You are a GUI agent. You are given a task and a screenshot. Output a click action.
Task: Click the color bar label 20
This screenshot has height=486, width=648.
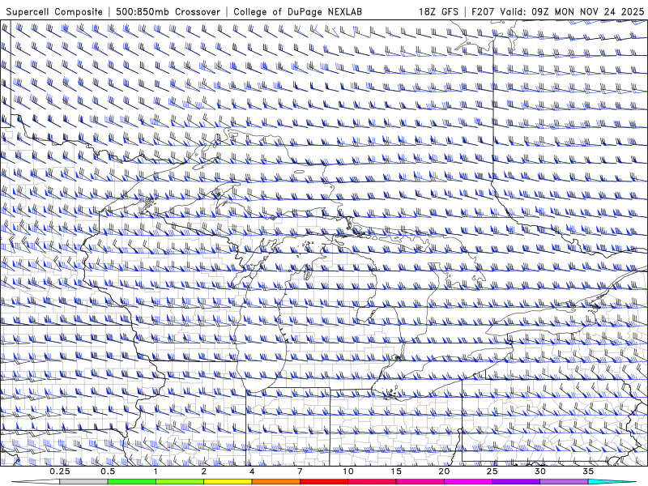(444, 471)
